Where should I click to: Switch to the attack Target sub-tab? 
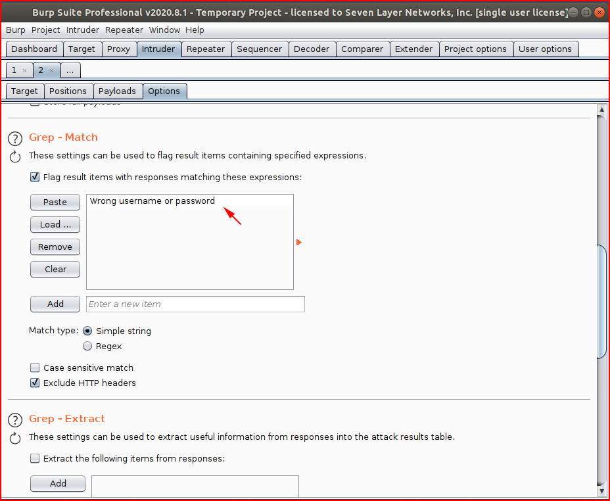click(x=24, y=91)
